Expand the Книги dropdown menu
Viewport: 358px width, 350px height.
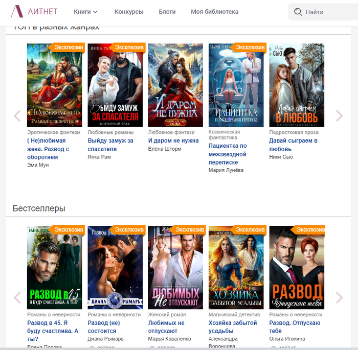[x=85, y=12]
